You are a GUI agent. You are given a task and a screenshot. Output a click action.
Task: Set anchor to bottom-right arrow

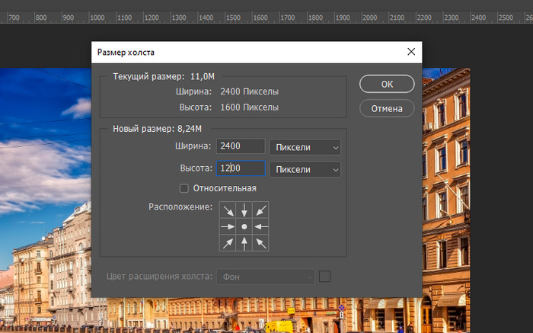click(x=260, y=243)
